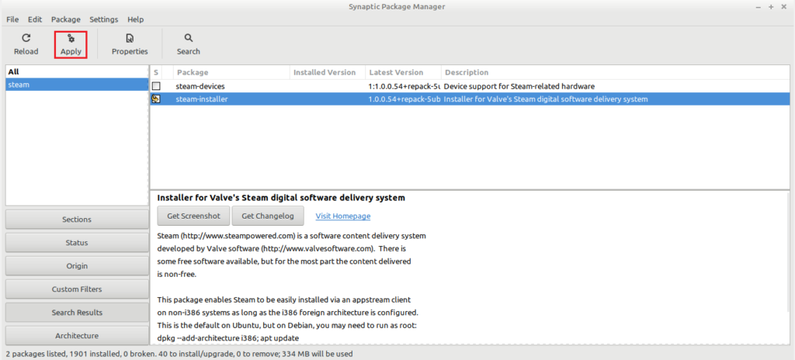Open the Package menu

coord(66,19)
